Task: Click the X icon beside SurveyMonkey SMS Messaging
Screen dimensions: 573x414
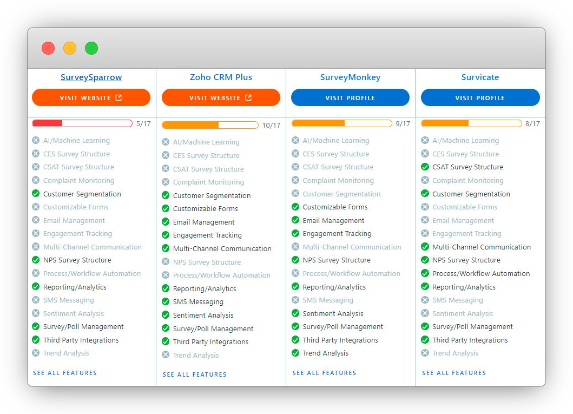Action: click(x=295, y=300)
